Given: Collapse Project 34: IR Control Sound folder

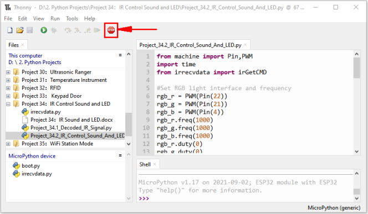Looking at the screenshot, I should pos(8,104).
